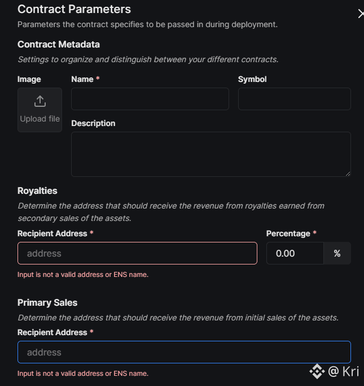
Task: Click the % suffix beside Percentage
Action: click(x=337, y=253)
